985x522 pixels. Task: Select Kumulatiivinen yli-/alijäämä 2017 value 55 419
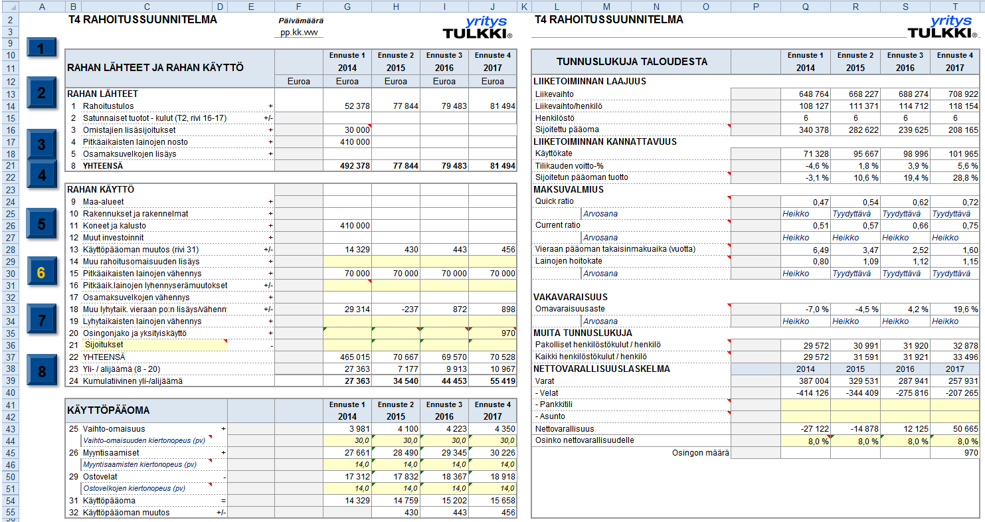493,381
